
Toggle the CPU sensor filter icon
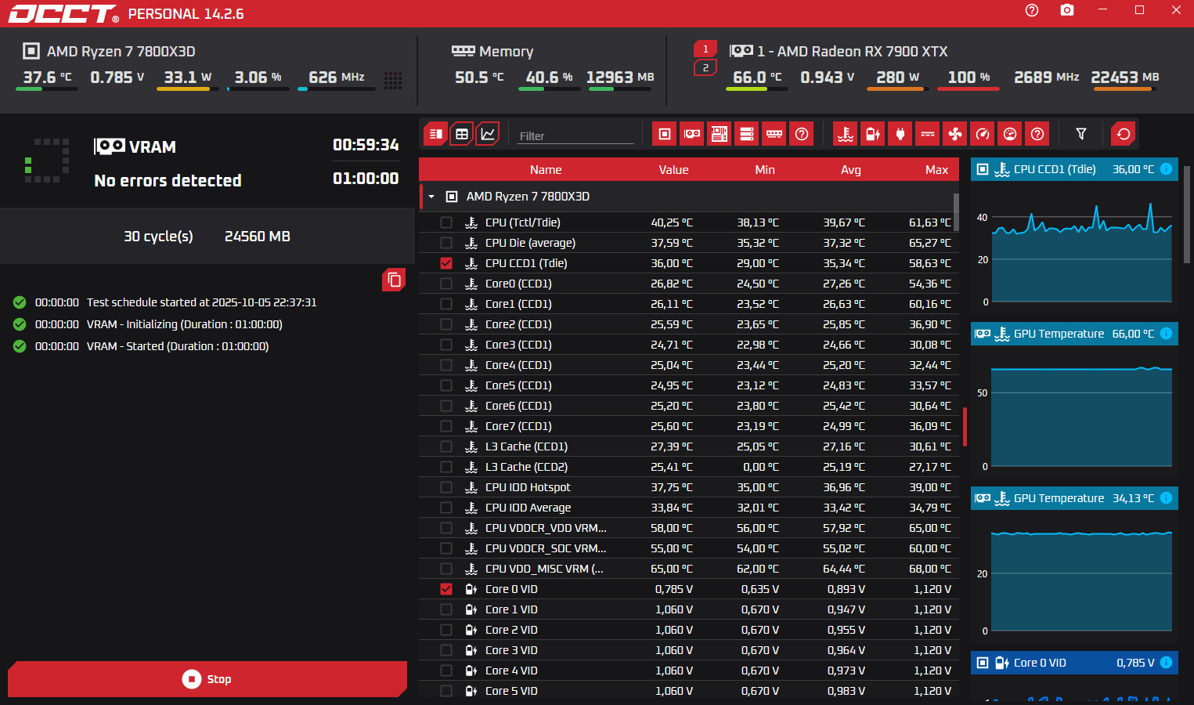(x=665, y=134)
